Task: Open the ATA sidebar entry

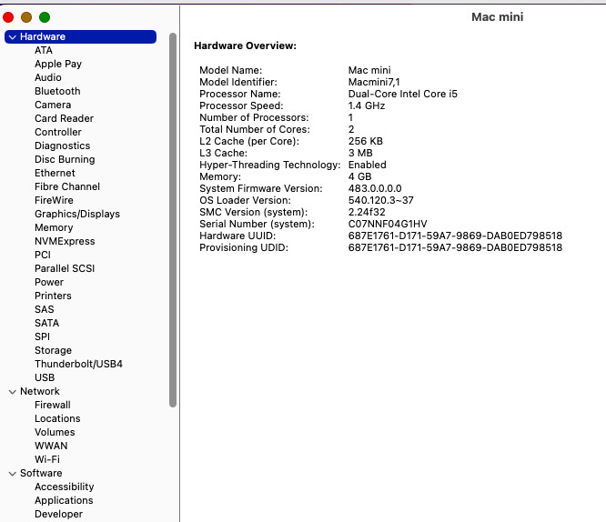Action: [44, 50]
